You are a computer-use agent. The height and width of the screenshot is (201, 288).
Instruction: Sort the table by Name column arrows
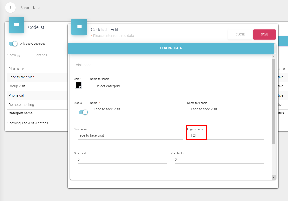coord(23,69)
